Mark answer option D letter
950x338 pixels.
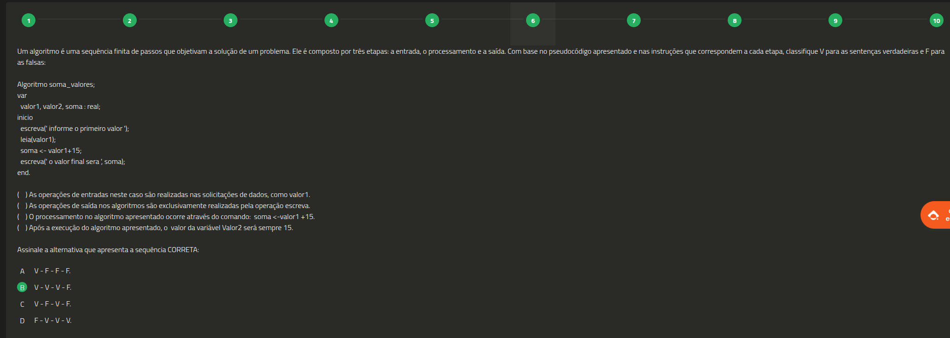22,321
